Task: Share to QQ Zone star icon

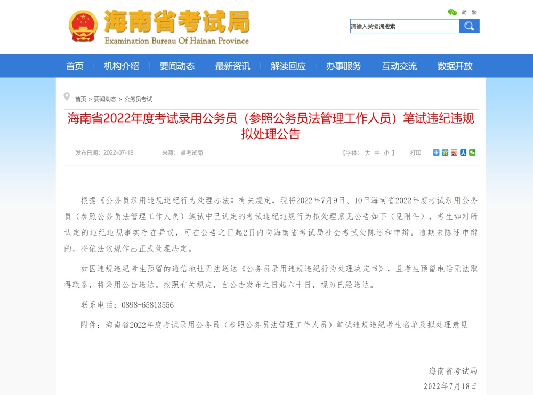Action: click(x=445, y=152)
